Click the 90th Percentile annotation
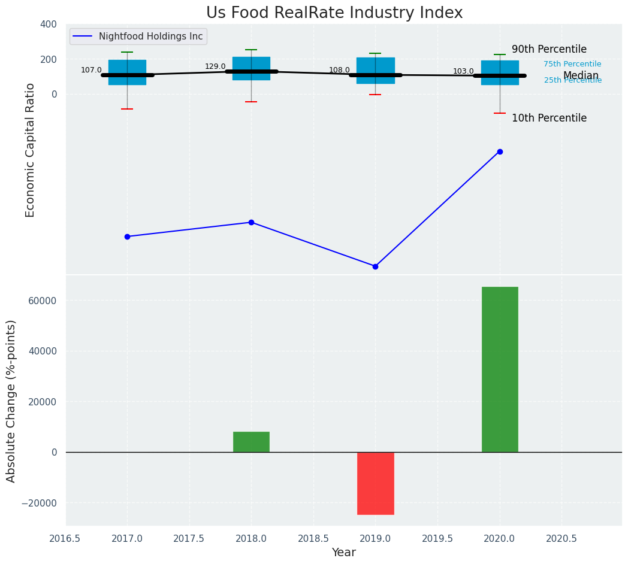This screenshot has width=628, height=564. 549,50
